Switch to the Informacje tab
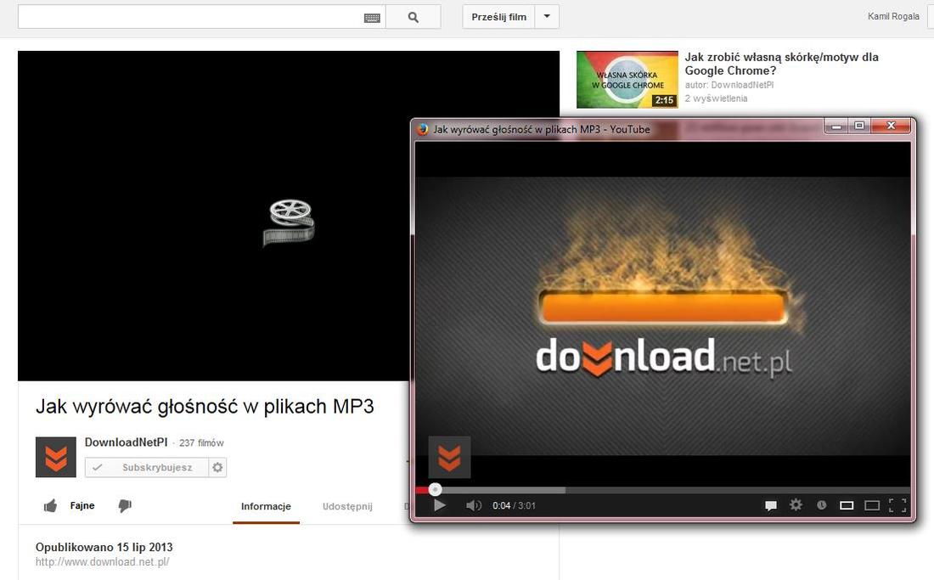Screen dimensions: 934x580 (x=266, y=507)
